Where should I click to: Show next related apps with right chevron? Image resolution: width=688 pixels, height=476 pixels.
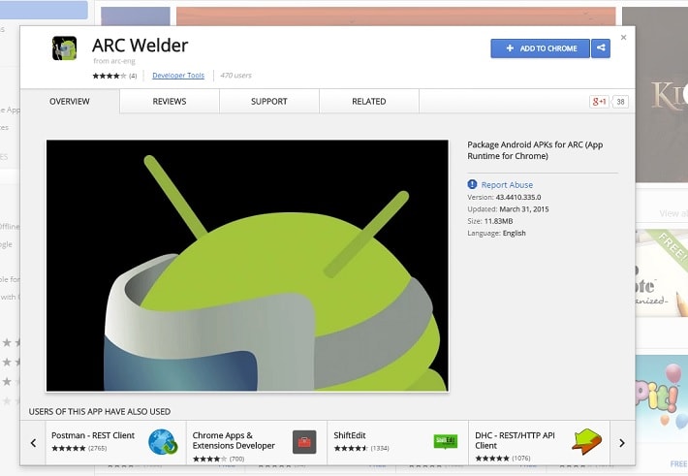coord(622,443)
